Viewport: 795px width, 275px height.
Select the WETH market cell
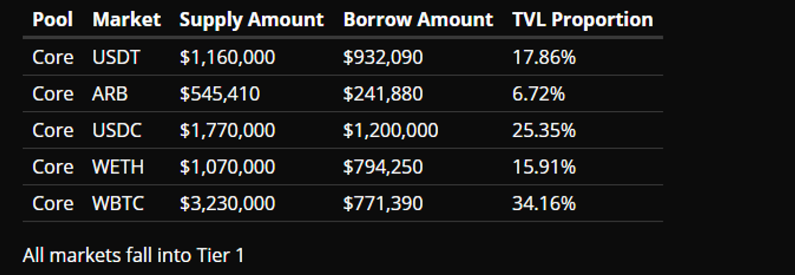coord(118,167)
